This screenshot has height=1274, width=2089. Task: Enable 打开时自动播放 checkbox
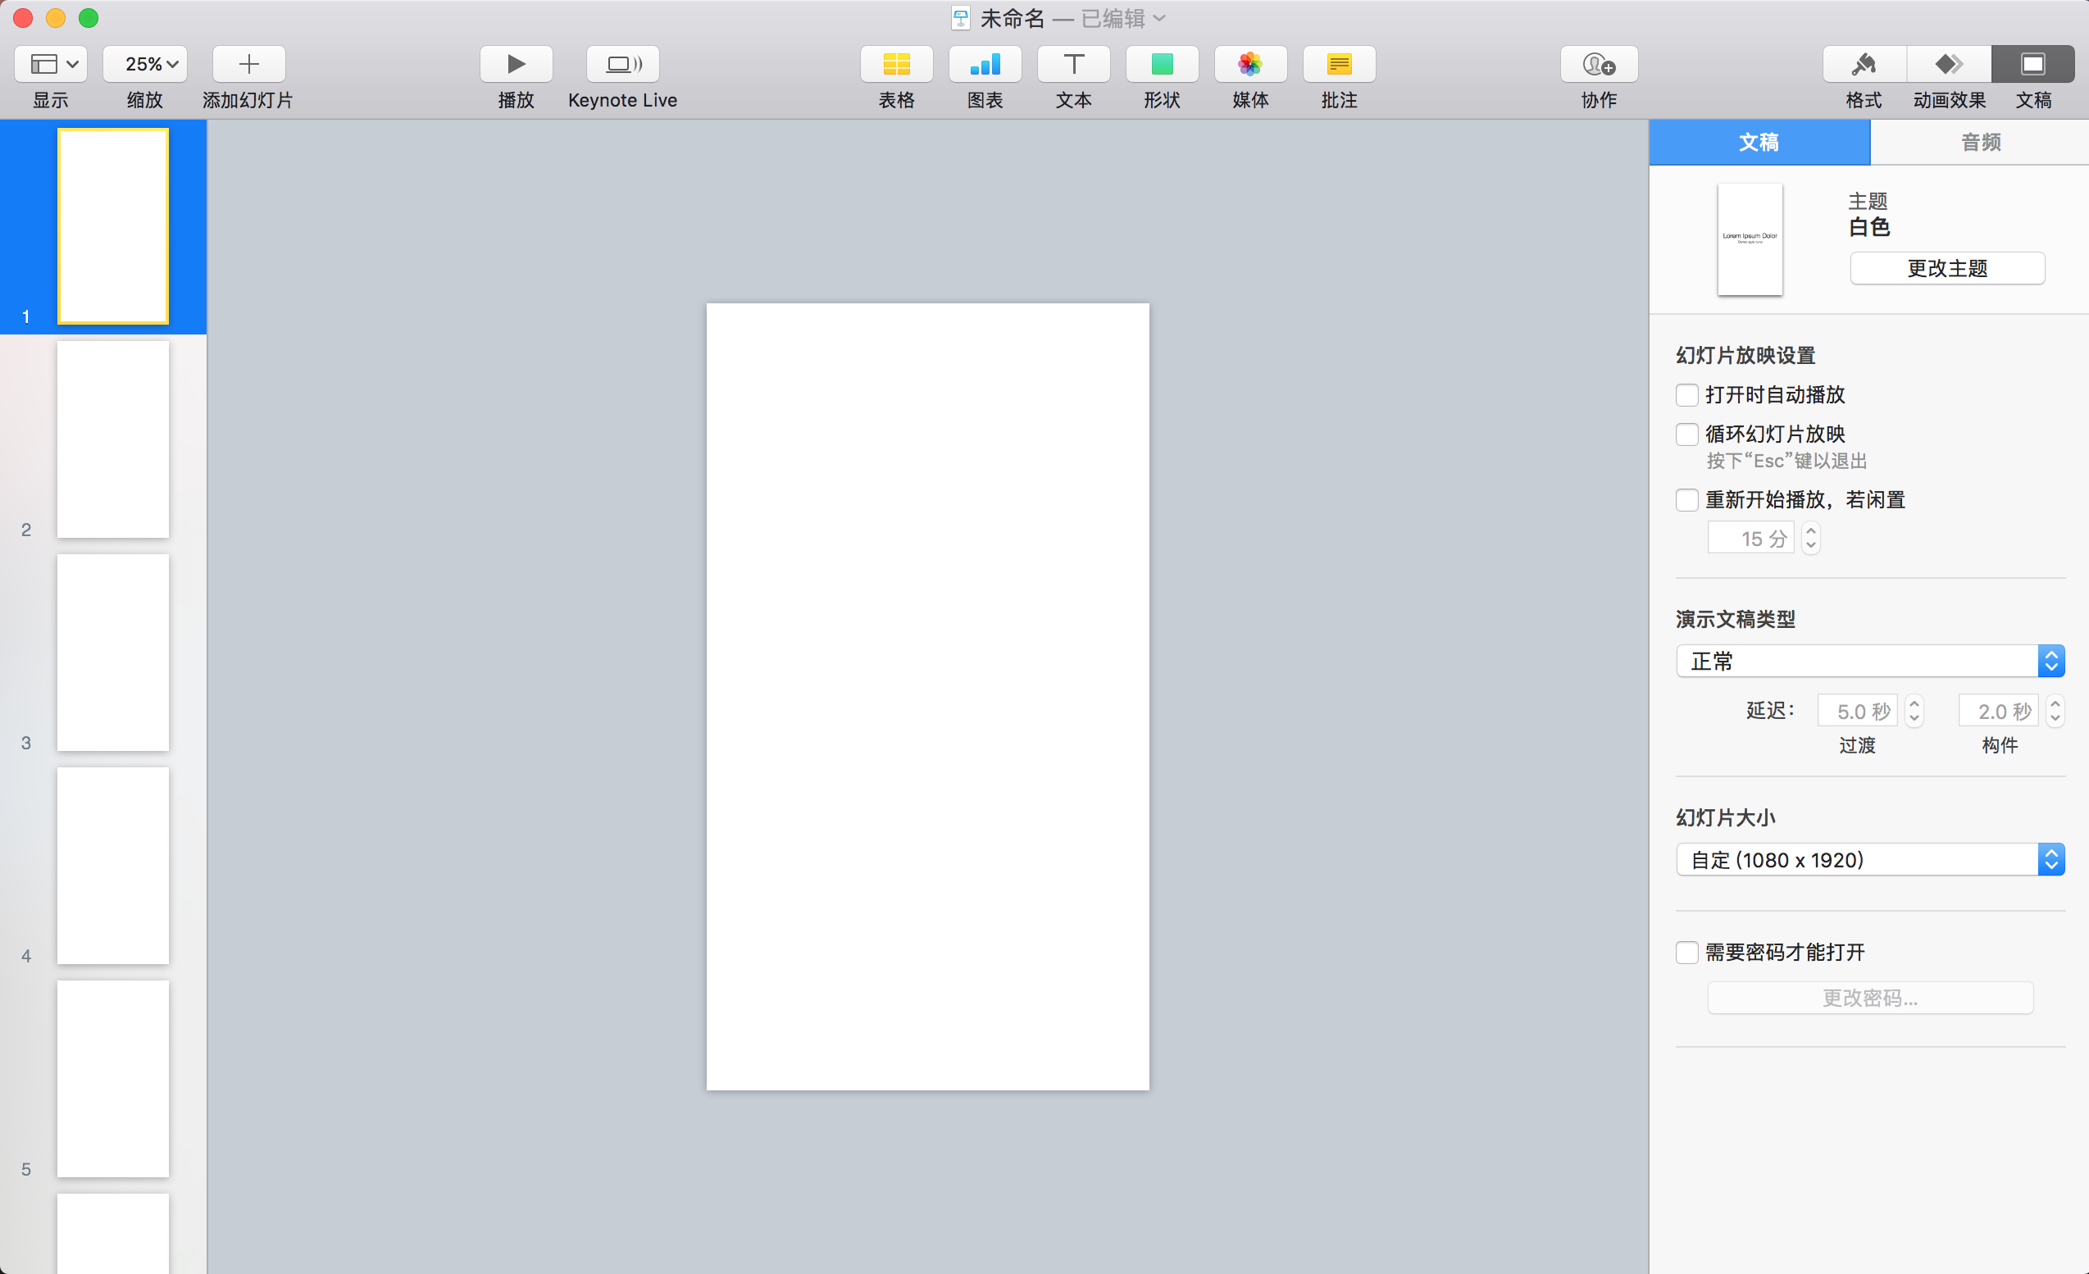1687,395
